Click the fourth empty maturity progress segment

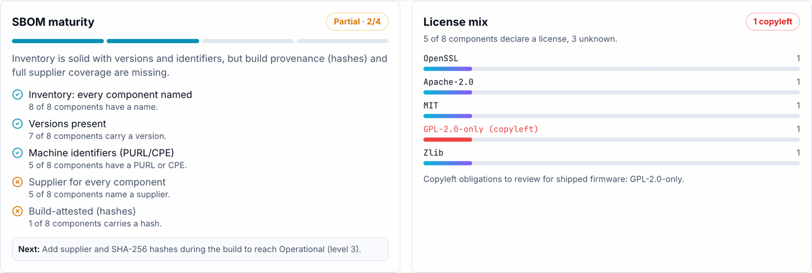[x=342, y=41]
